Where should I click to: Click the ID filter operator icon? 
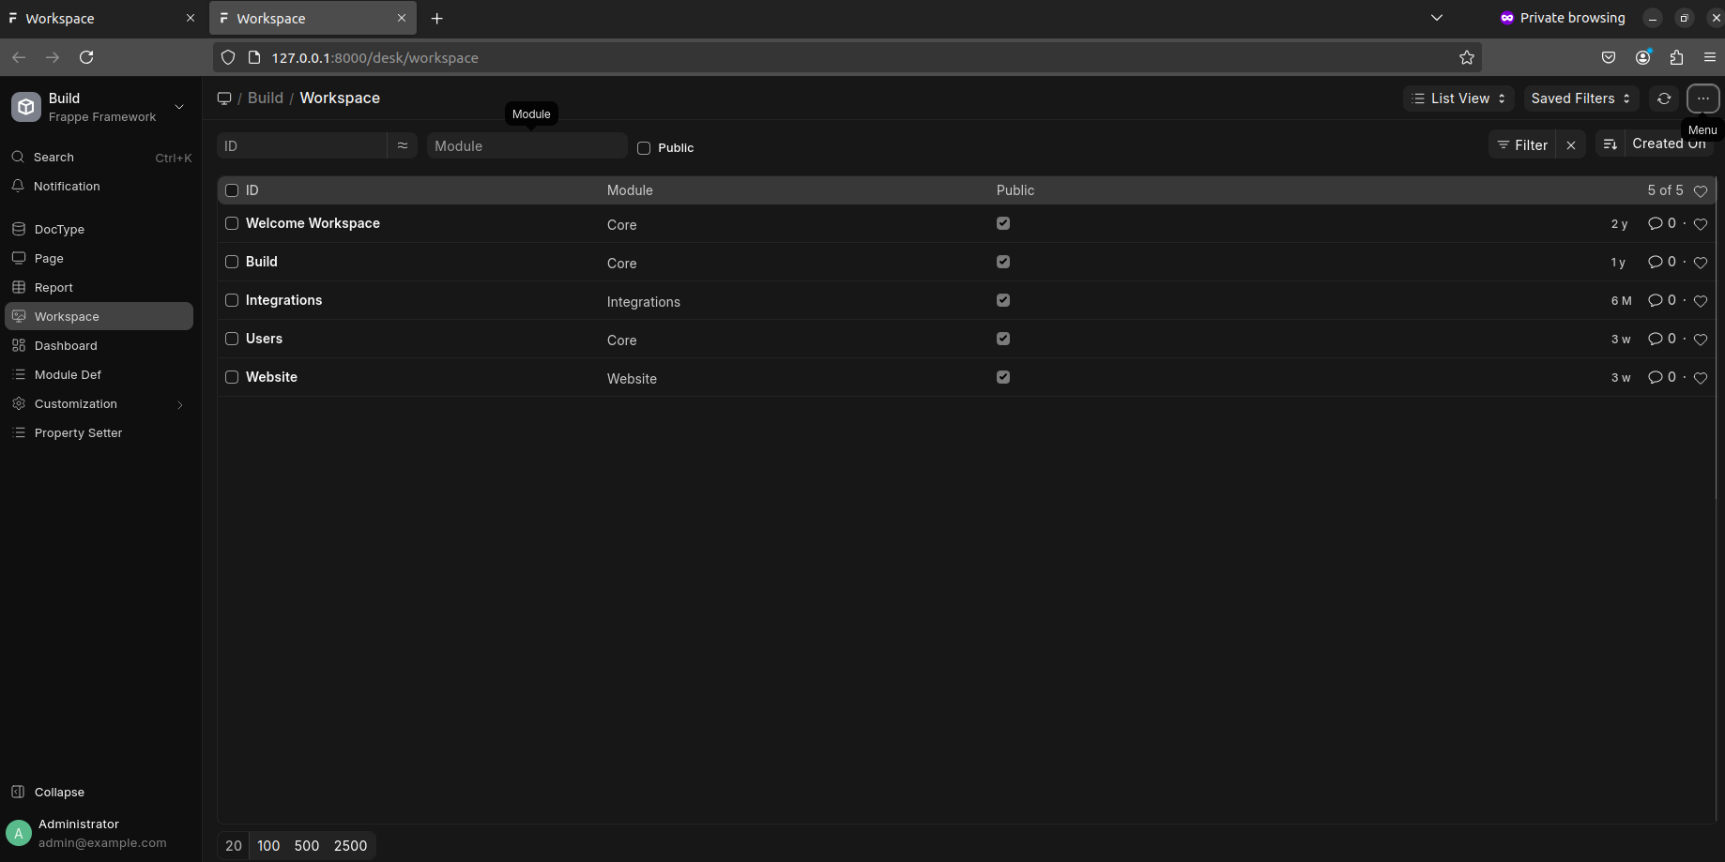402,145
